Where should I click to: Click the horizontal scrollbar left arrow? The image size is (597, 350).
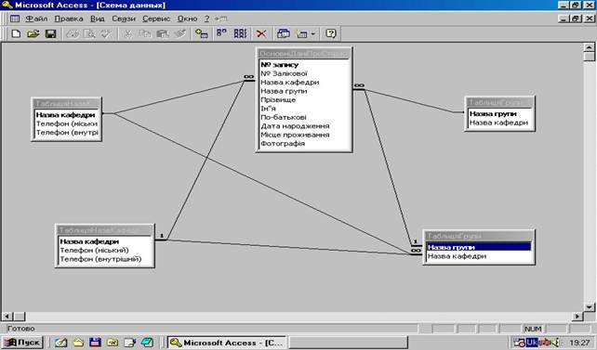point(7,316)
